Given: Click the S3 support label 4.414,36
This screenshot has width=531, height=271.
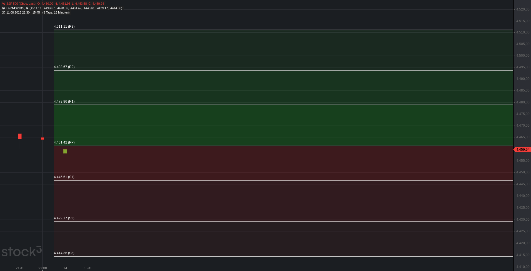Looking at the screenshot, I should [64, 253].
